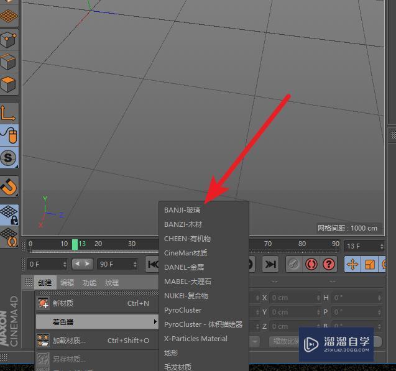Open the 创建 tab in material manager
The width and height of the screenshot is (396, 371).
[x=45, y=283]
